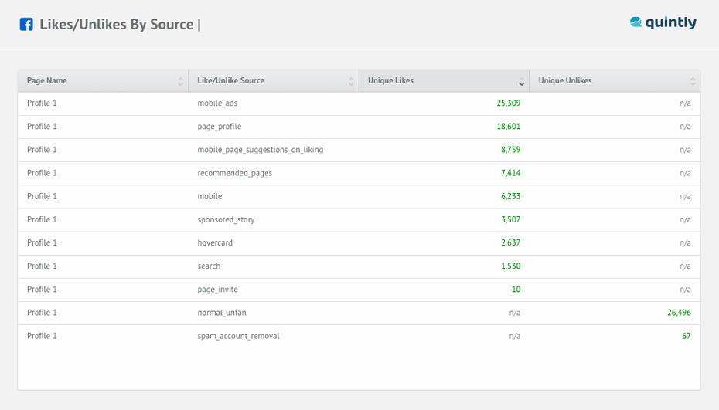The height and width of the screenshot is (410, 719).
Task: Click the Unique Likes header label
Action: click(x=390, y=80)
